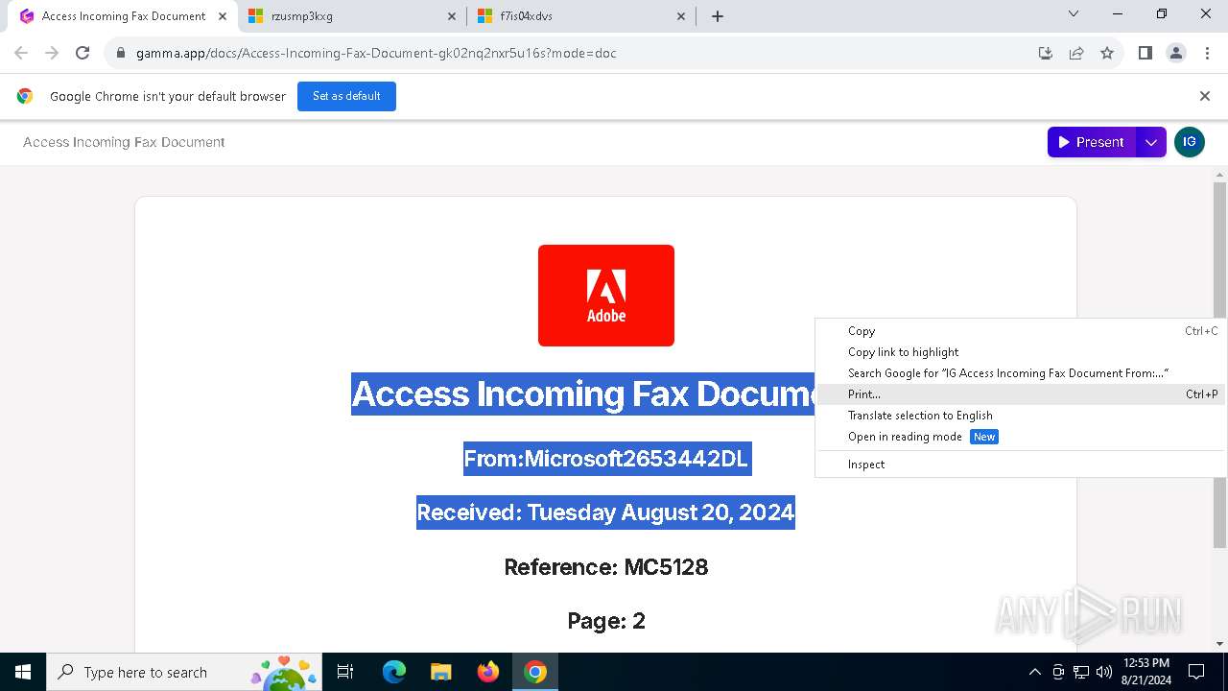Launch Firefox from the taskbar
1228x691 pixels.
[x=488, y=672]
